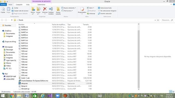This screenshot has height=98, width=175.
Task: Switch to the Inicio tab
Action: pyautogui.click(x=10, y=5)
